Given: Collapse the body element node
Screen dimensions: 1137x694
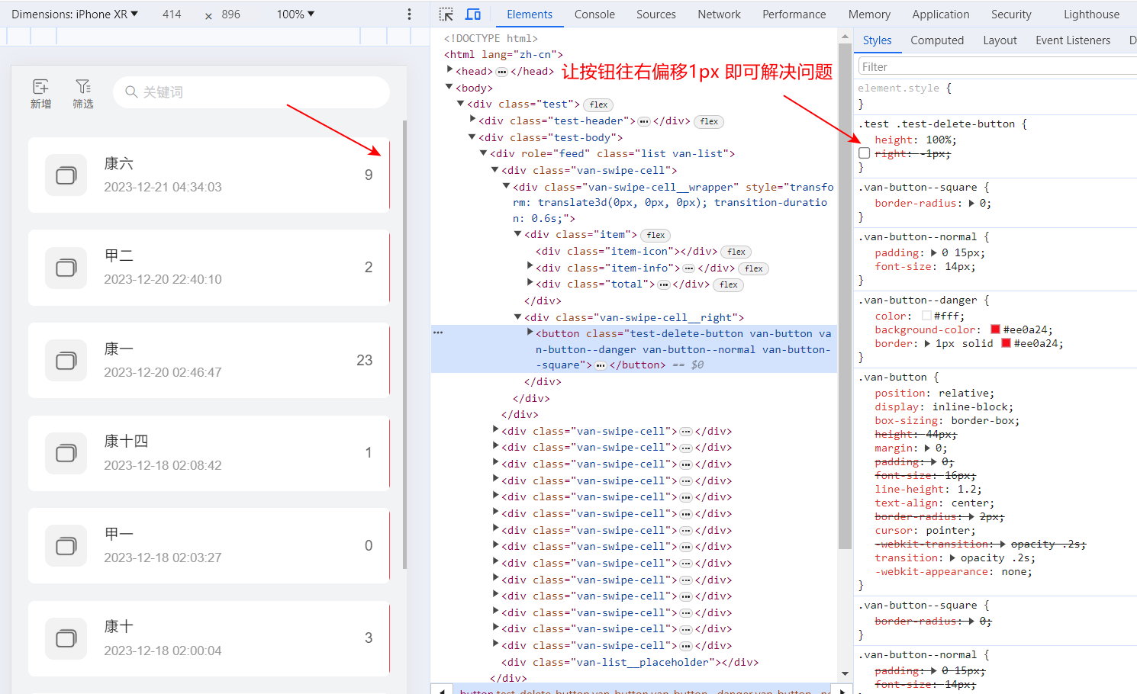Looking at the screenshot, I should [449, 88].
